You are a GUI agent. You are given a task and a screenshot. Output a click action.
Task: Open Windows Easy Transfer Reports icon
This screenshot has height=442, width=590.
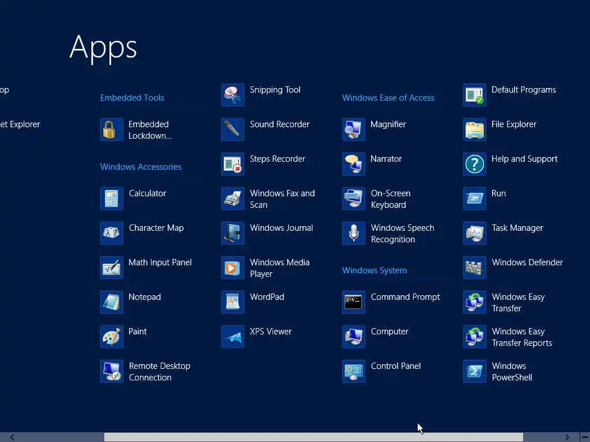coord(475,337)
